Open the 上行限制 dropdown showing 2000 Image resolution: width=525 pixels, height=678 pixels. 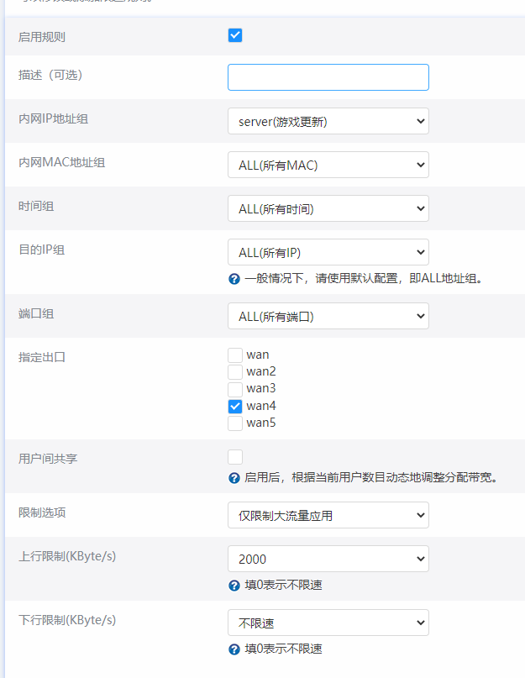(x=328, y=559)
